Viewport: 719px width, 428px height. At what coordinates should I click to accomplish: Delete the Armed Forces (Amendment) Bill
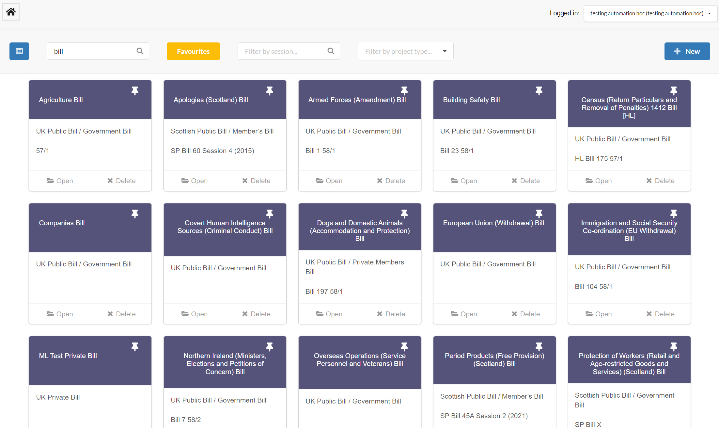click(x=391, y=181)
